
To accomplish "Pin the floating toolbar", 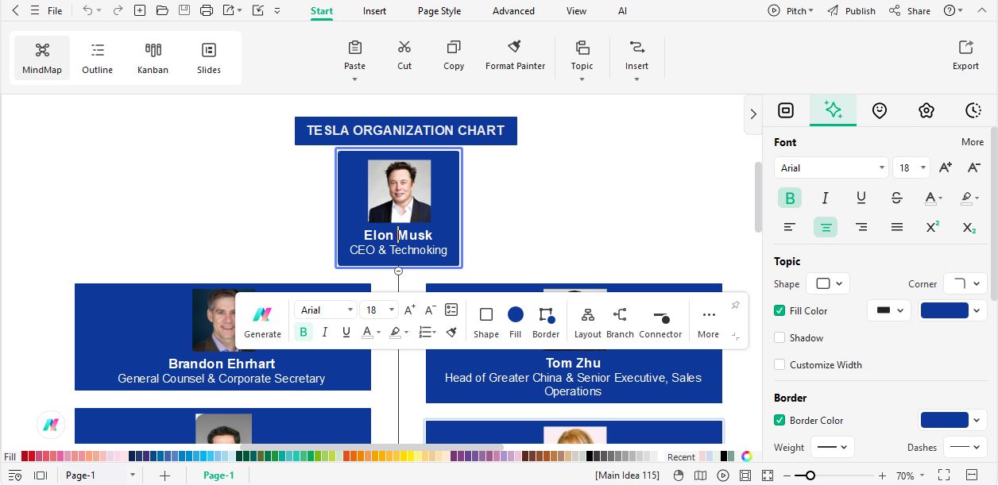I will tap(736, 306).
